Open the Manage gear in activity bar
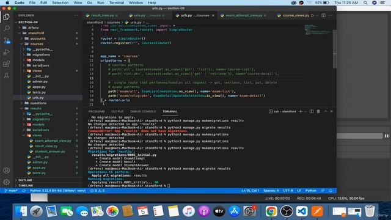Image resolution: width=391 pixels, height=220 pixels. [x=7, y=182]
